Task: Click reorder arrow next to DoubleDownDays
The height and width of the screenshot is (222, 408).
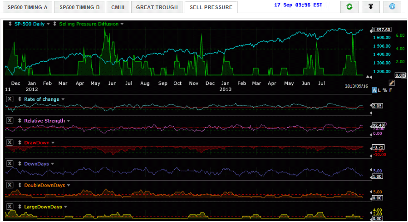Action: point(20,185)
